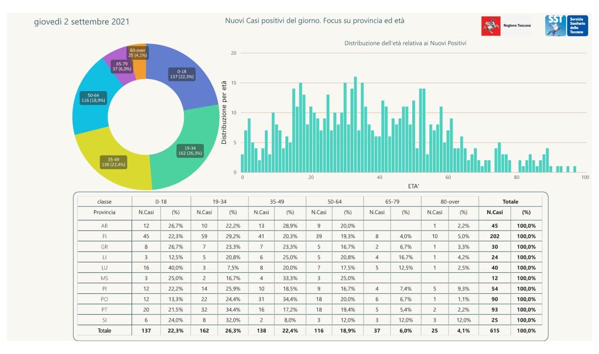Select the Totale column header
Screen dimensions: 599x354
[510, 202]
